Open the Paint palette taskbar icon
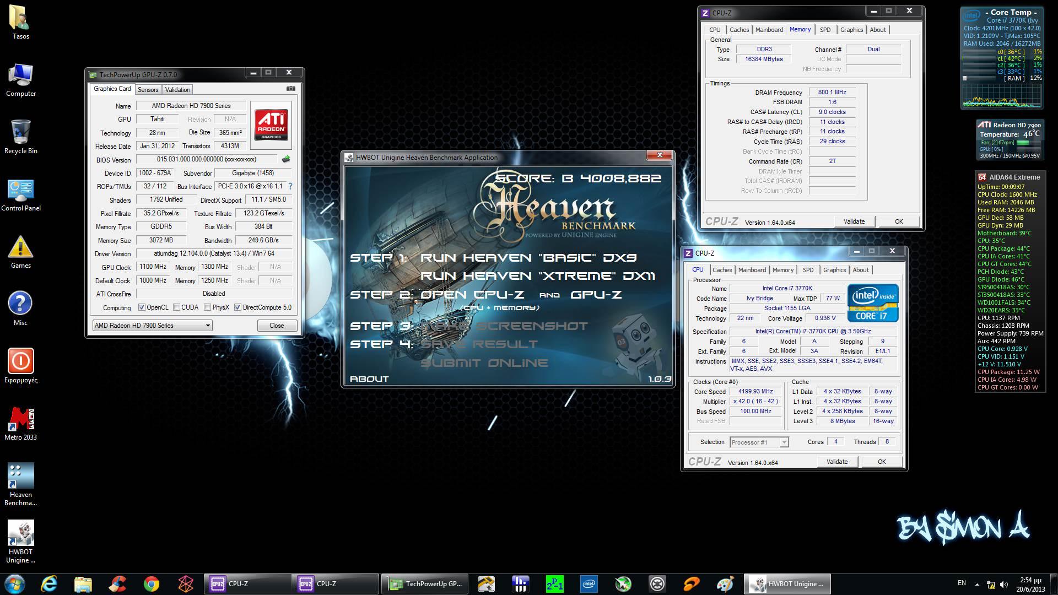Screen dimensions: 1058x595 pyautogui.click(x=726, y=583)
